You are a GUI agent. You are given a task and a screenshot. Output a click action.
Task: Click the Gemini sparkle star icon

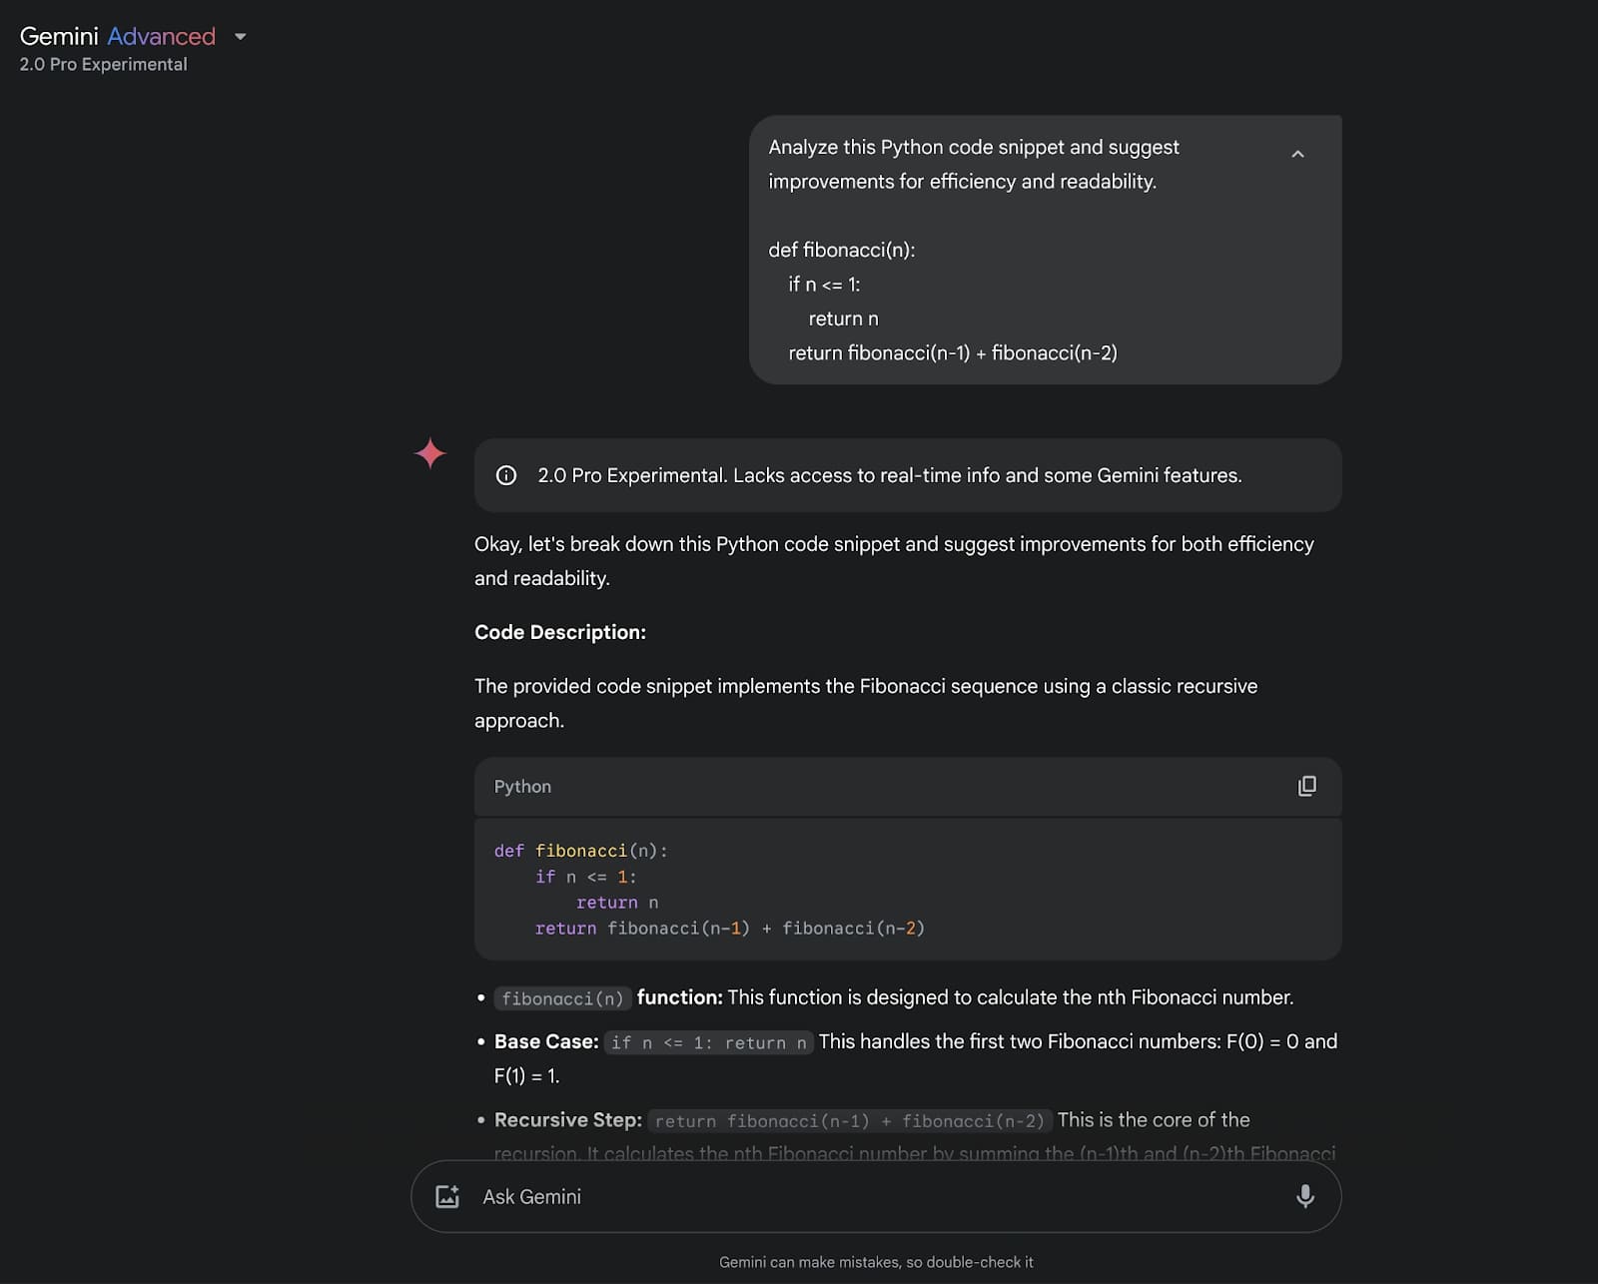430,453
